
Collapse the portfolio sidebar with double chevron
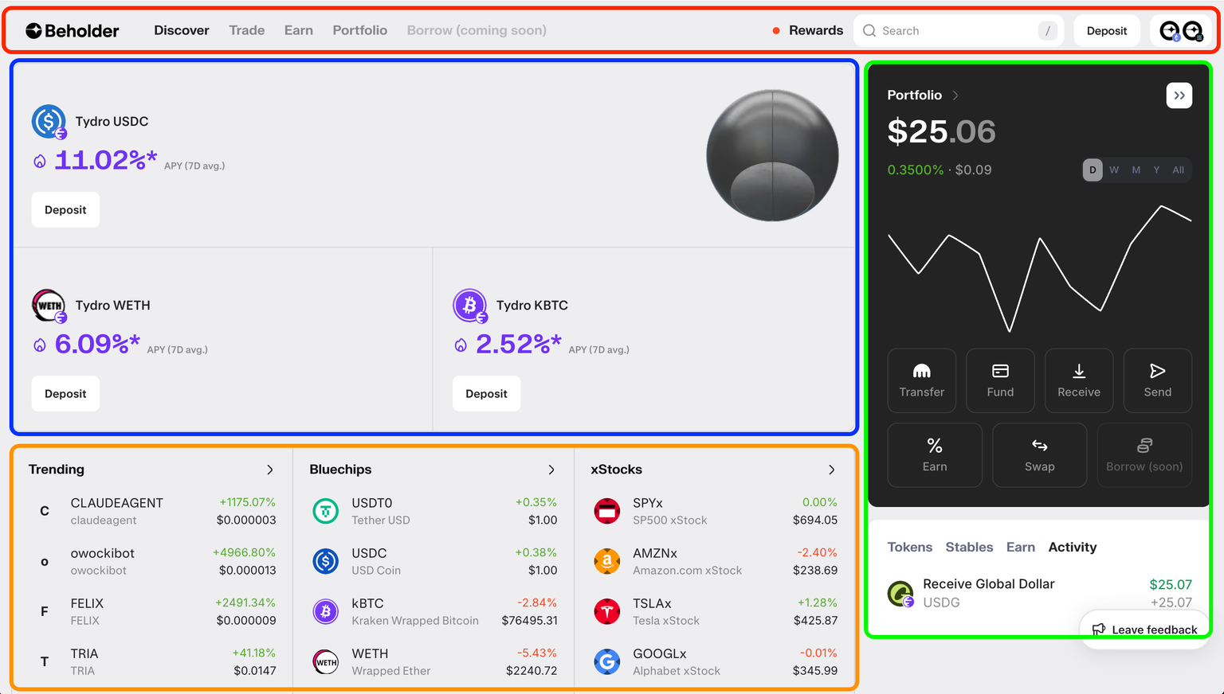tap(1179, 96)
